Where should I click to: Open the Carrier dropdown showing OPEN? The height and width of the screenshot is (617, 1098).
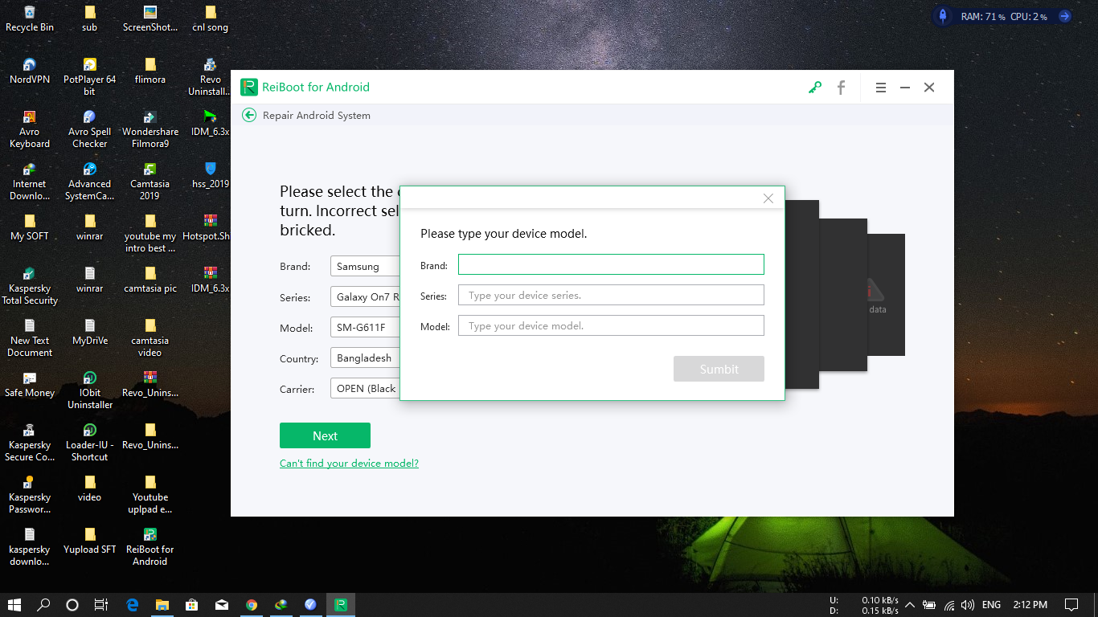click(365, 388)
